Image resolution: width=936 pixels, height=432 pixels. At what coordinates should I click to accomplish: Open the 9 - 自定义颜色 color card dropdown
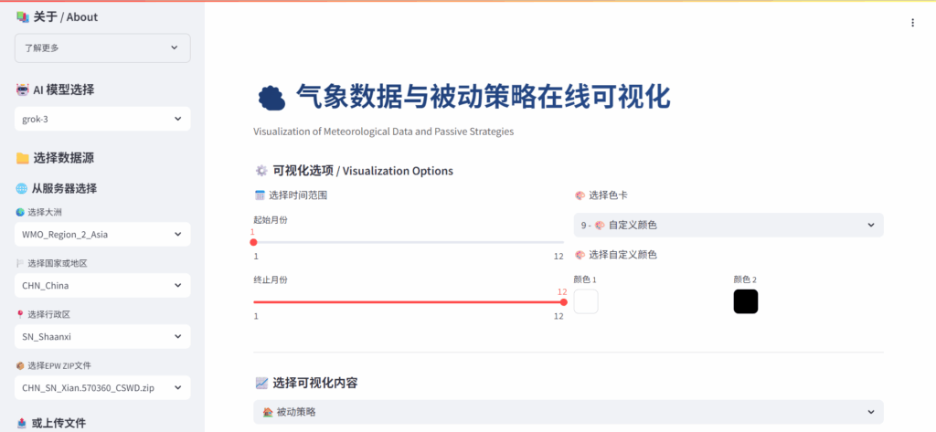coord(729,225)
